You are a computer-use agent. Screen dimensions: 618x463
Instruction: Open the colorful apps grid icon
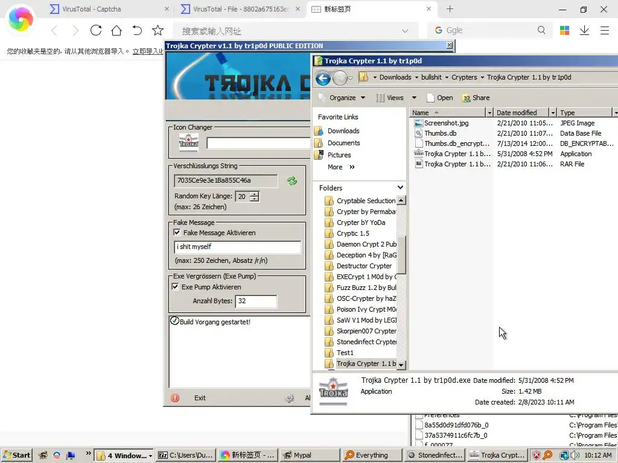[x=564, y=30]
